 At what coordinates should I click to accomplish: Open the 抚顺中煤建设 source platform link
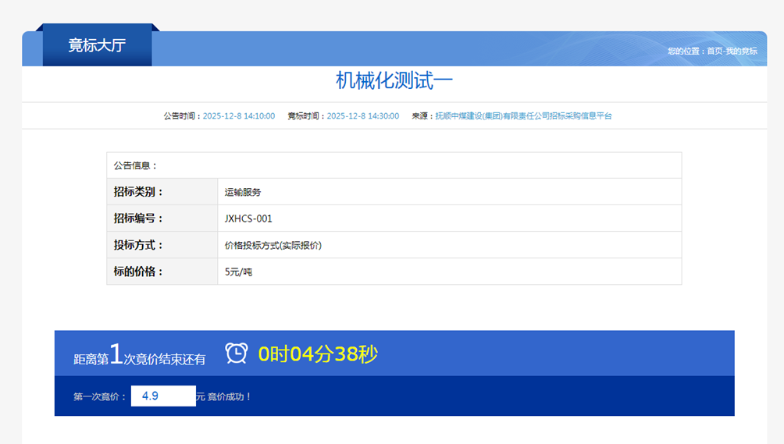click(523, 115)
